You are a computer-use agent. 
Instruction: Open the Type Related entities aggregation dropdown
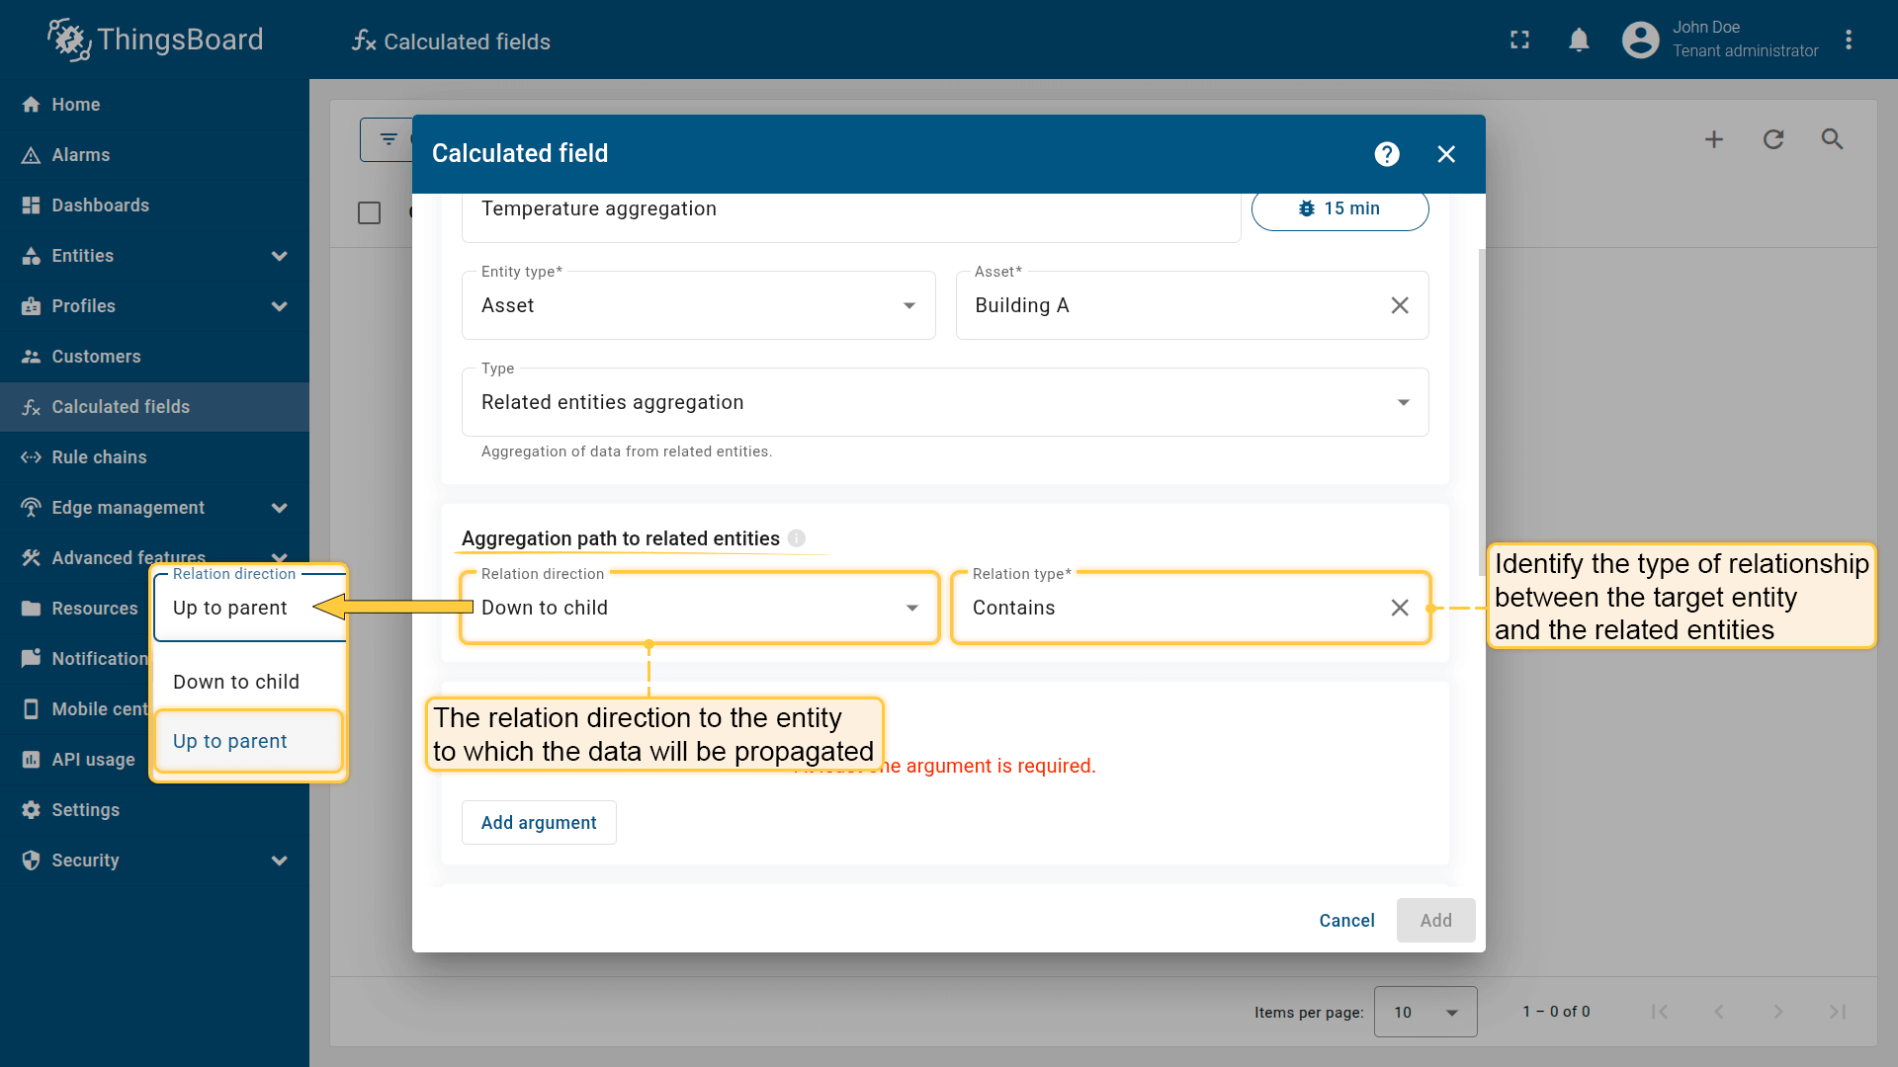point(944,402)
